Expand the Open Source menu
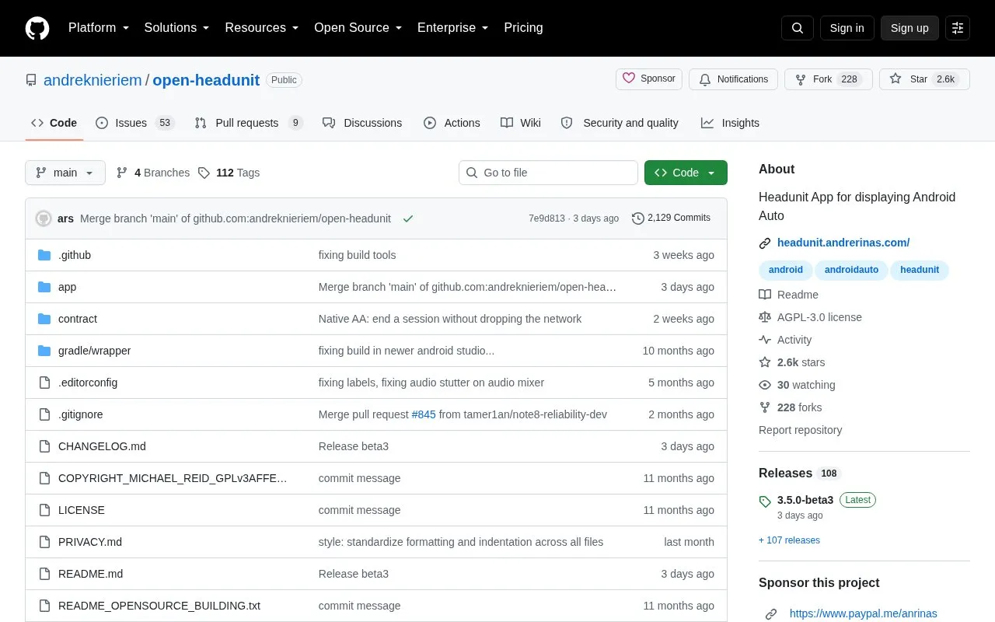995x622 pixels. 358,28
